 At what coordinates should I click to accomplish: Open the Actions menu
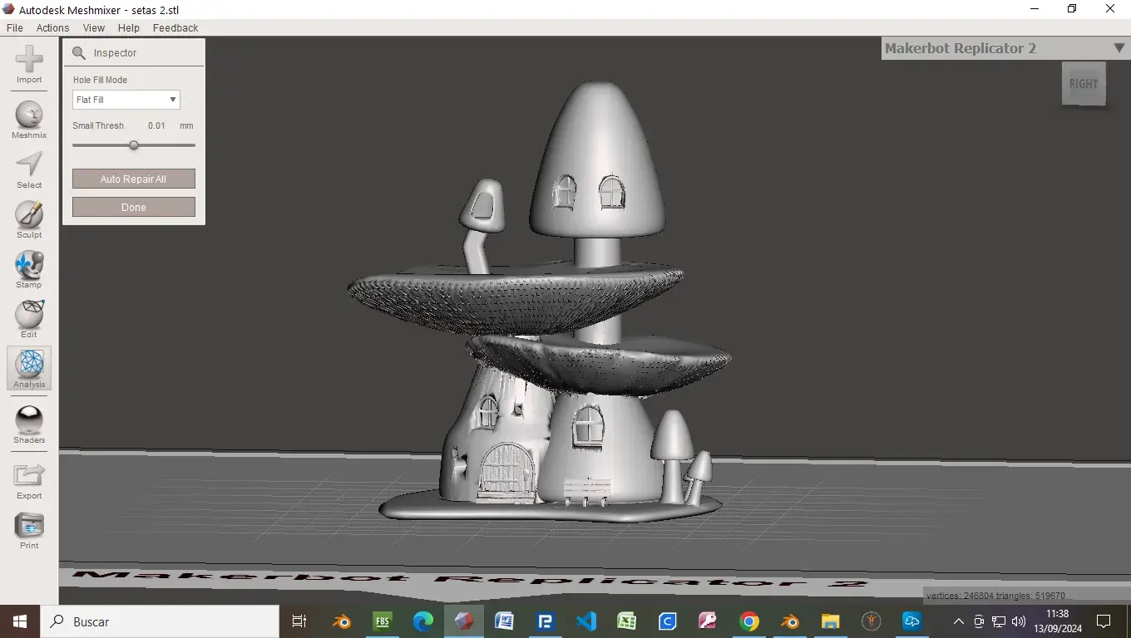[52, 27]
